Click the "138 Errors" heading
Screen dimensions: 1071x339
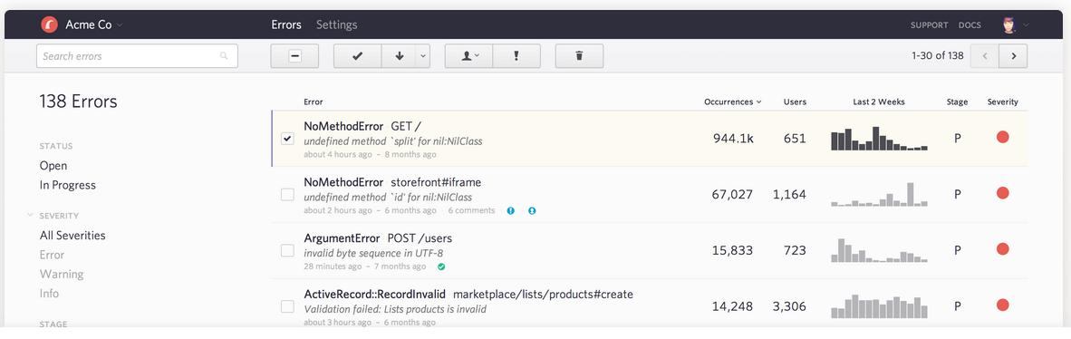point(79,102)
